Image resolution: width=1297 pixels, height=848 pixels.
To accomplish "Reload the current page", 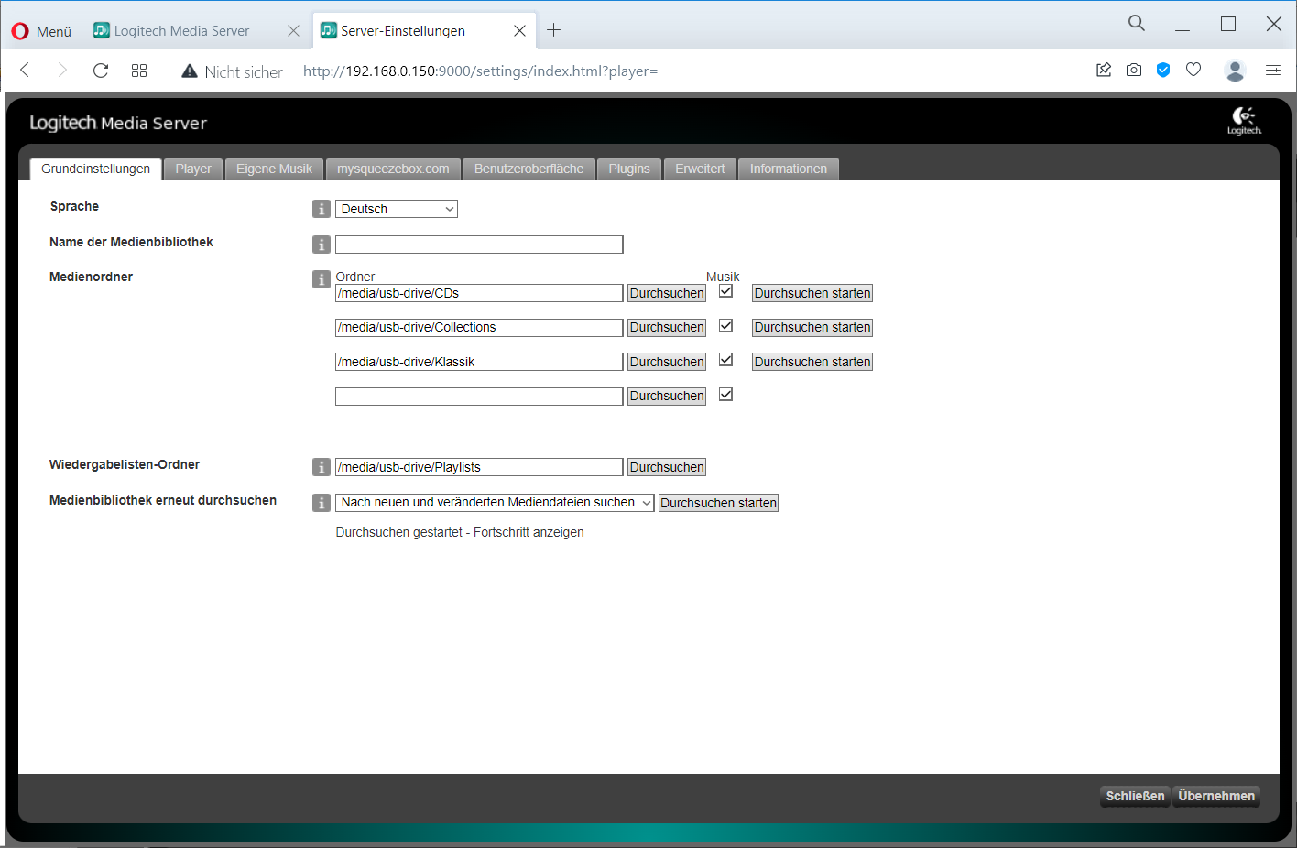I will coord(101,71).
